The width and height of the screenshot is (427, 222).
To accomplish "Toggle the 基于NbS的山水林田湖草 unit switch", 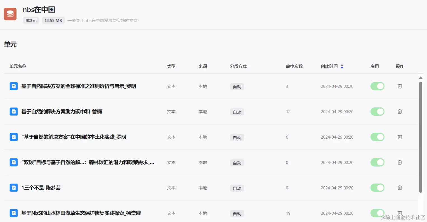I will pyautogui.click(x=378, y=213).
